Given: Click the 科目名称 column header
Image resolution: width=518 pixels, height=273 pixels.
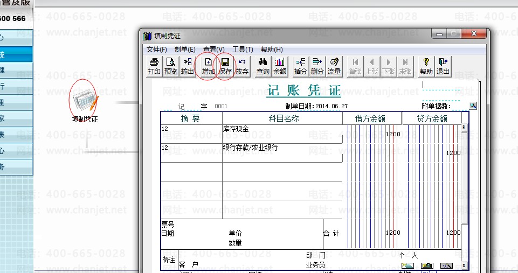Looking at the screenshot, I should click(284, 118).
